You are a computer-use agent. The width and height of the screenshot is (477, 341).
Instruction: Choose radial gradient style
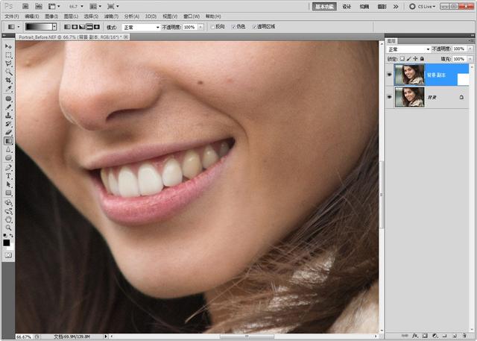[75, 27]
